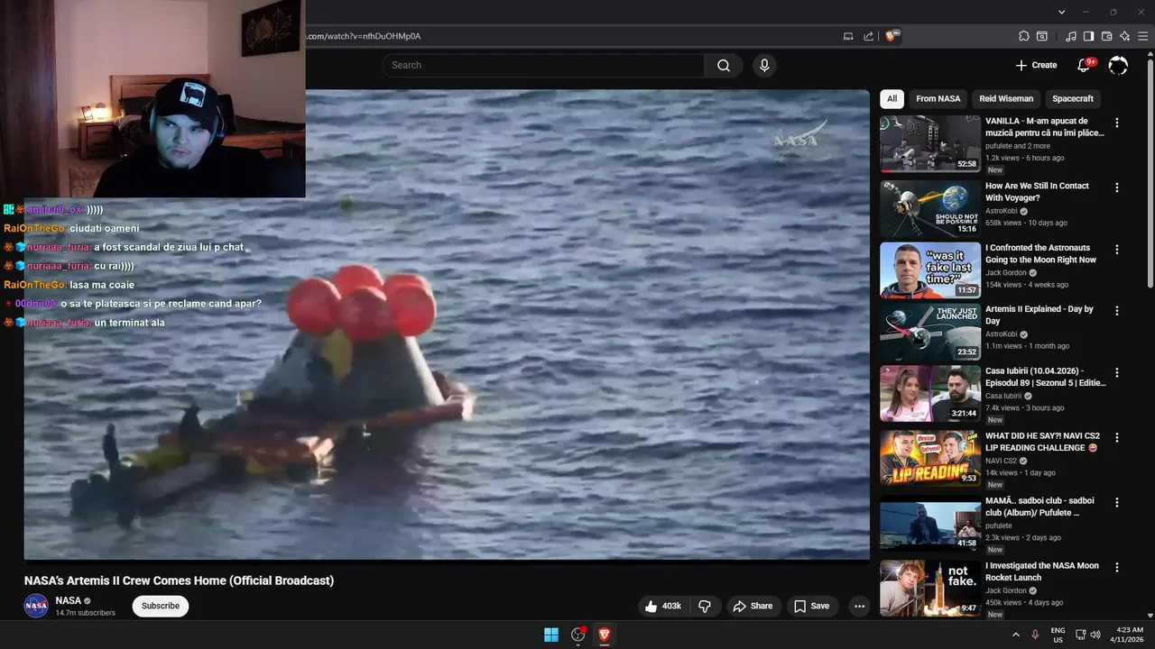Open options for Artemis II Explained video
Image resolution: width=1155 pixels, height=649 pixels.
pyautogui.click(x=1117, y=310)
